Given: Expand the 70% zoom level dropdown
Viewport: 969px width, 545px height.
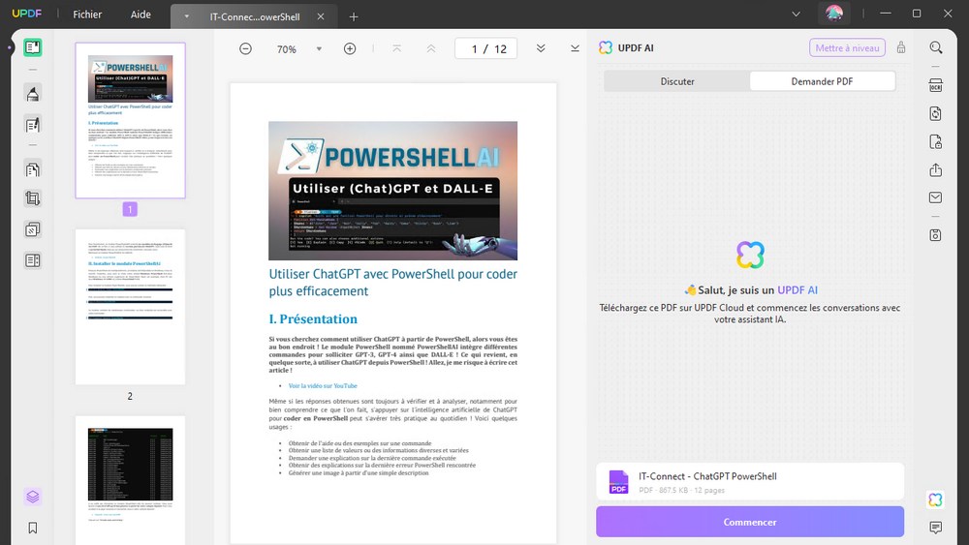Looking at the screenshot, I should click(319, 49).
